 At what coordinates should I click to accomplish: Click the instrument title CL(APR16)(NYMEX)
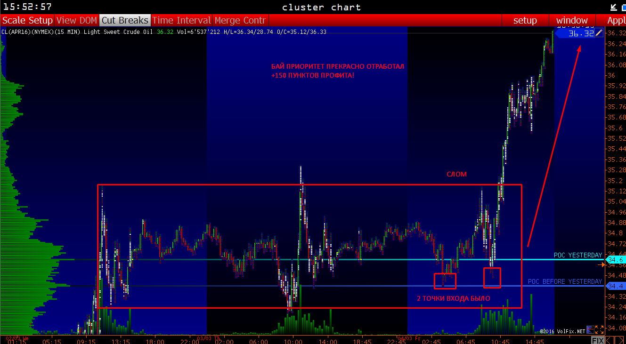pos(27,32)
